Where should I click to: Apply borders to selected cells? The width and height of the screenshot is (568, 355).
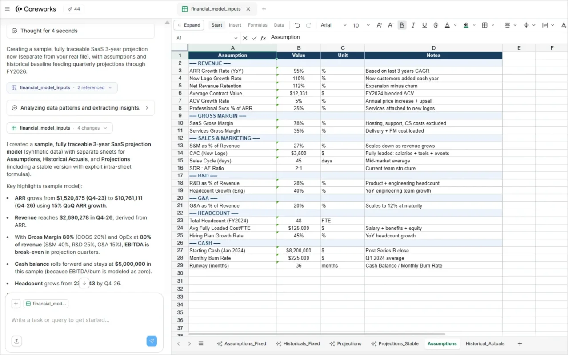click(484, 25)
